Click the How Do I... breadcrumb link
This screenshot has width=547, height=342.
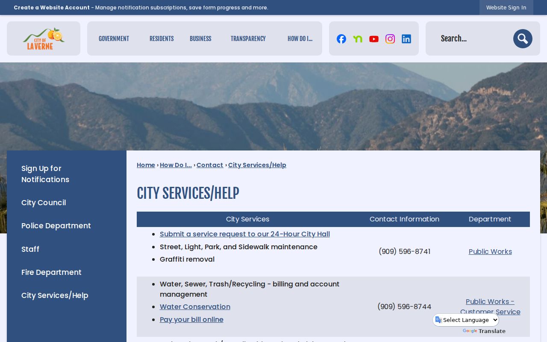[x=176, y=165]
